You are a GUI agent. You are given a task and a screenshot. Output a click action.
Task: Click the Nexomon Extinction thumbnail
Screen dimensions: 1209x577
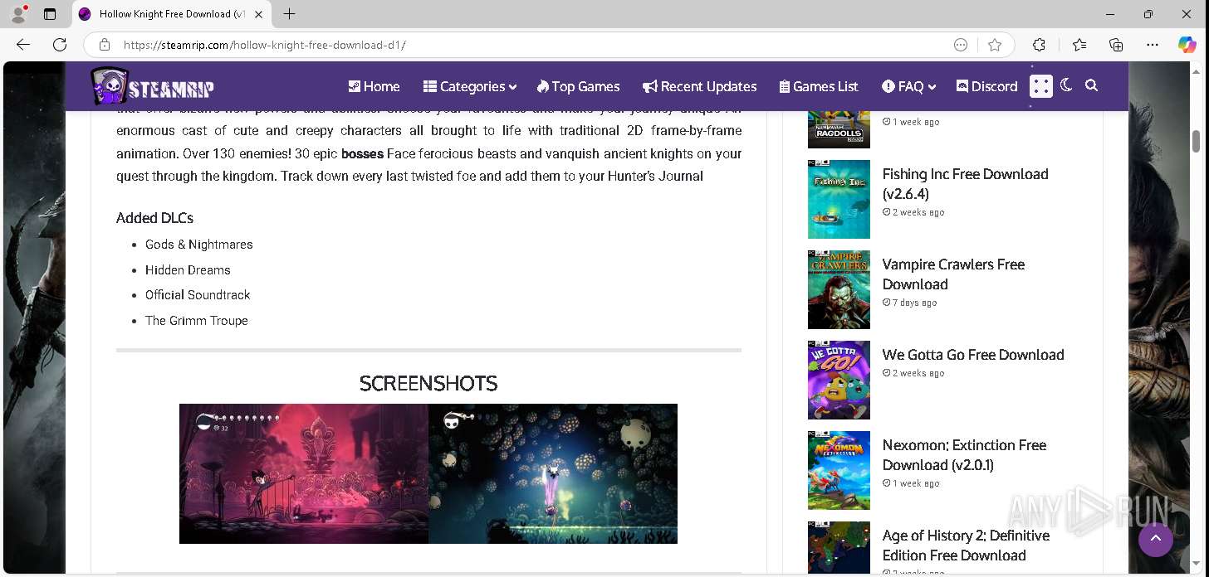pyautogui.click(x=839, y=470)
